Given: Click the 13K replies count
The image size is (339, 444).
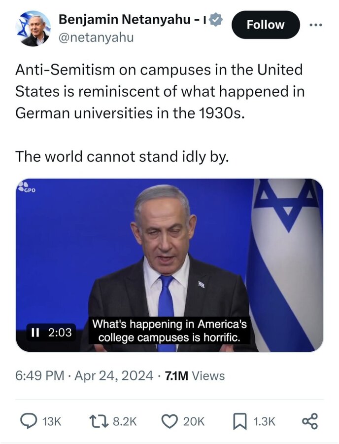Looking at the screenshot, I should point(51,422).
